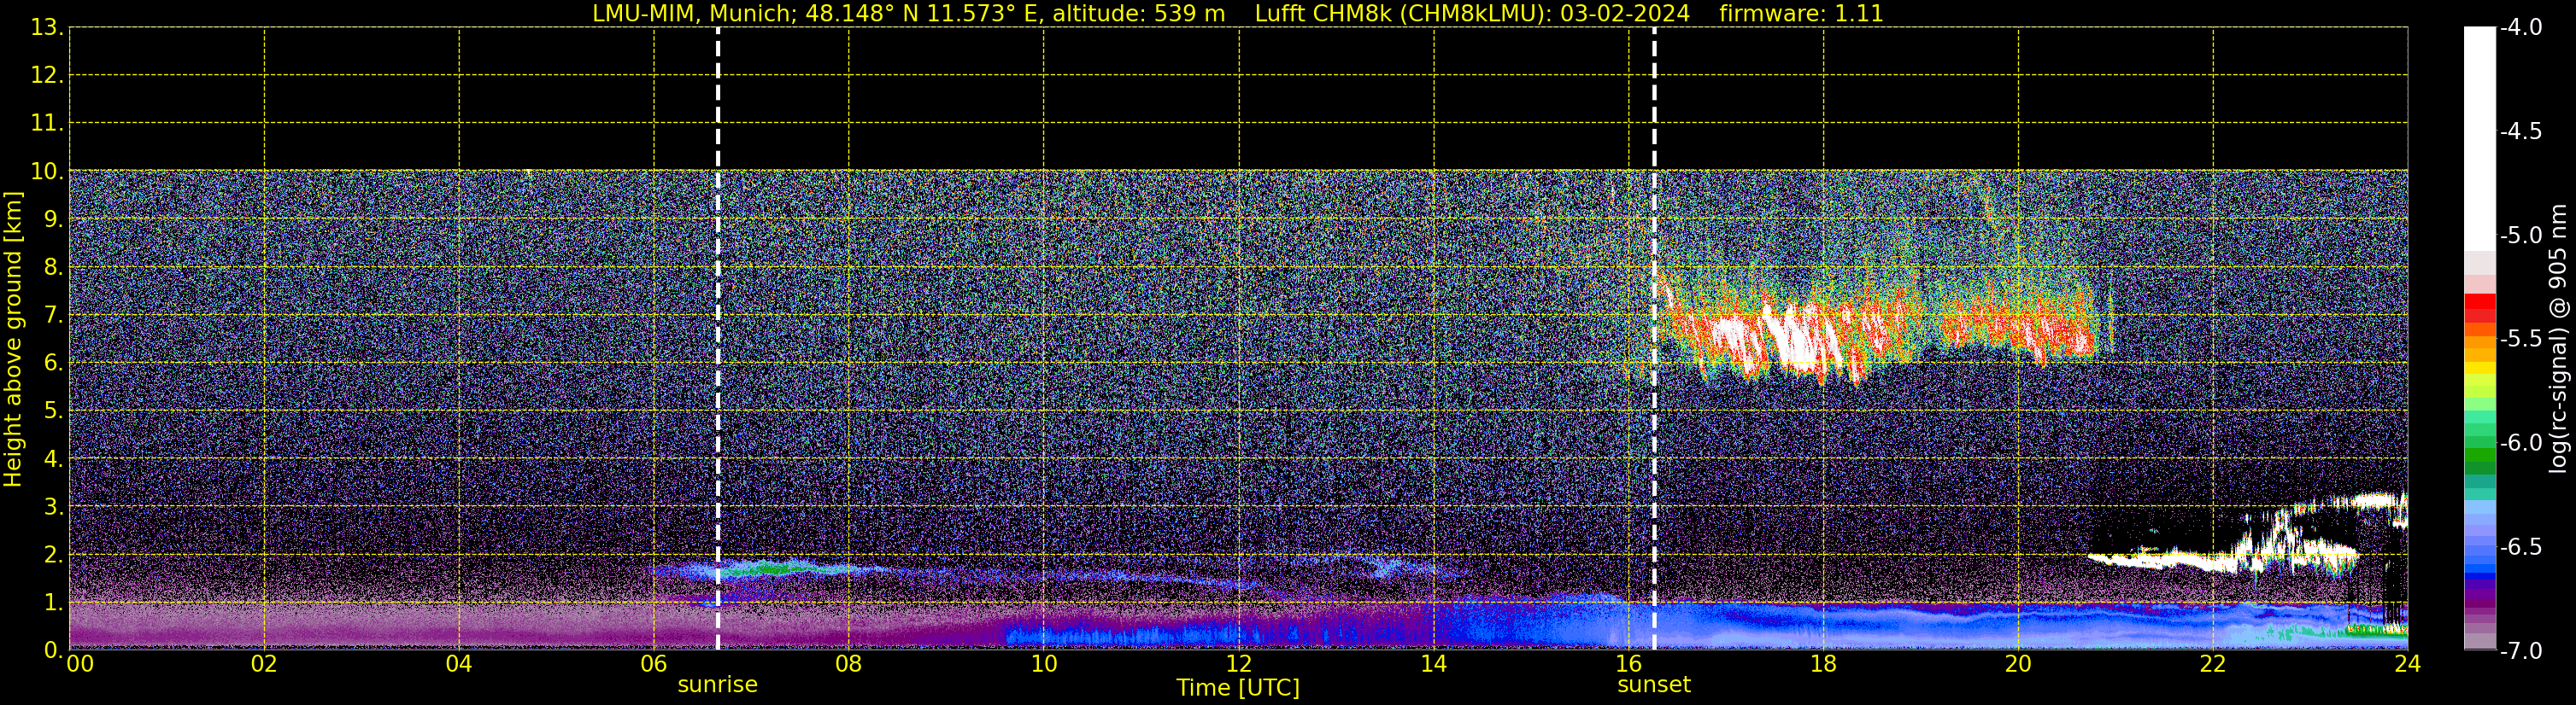Pick the white section of the colorbar
This screenshot has height=705, width=2576.
[2480, 139]
